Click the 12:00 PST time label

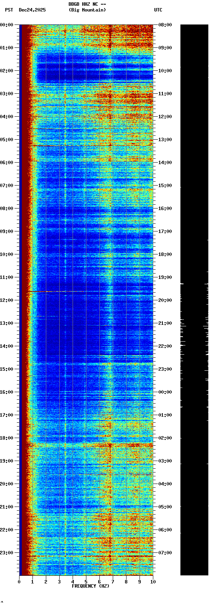pyautogui.click(x=6, y=300)
